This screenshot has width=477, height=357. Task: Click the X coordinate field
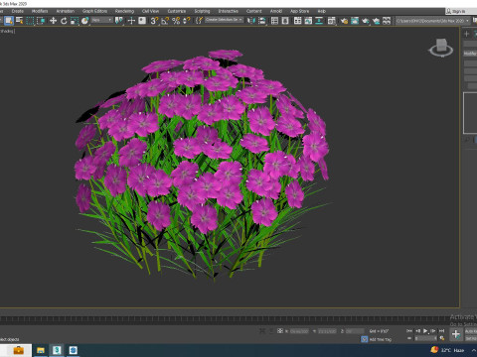click(299, 331)
